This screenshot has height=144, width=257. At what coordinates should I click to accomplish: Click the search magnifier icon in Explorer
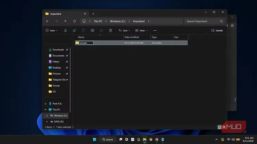221,21
